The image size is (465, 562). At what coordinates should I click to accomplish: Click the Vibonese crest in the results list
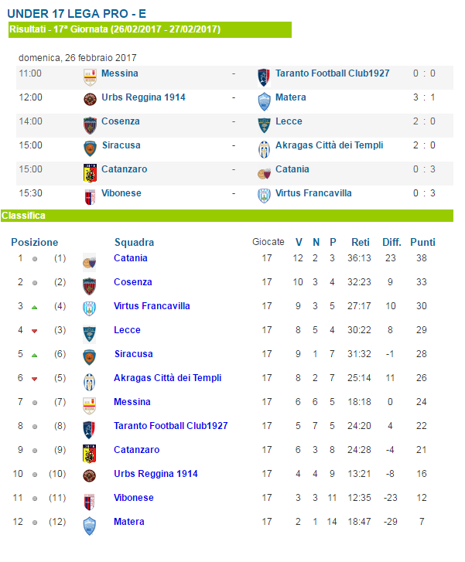click(x=90, y=197)
